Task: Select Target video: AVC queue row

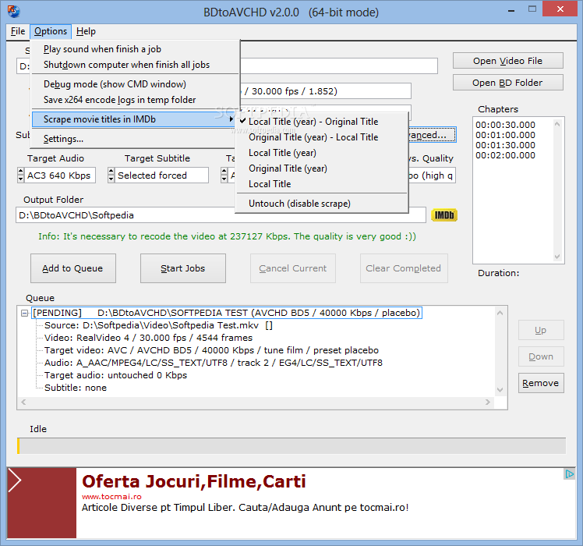Action: pyautogui.click(x=211, y=350)
